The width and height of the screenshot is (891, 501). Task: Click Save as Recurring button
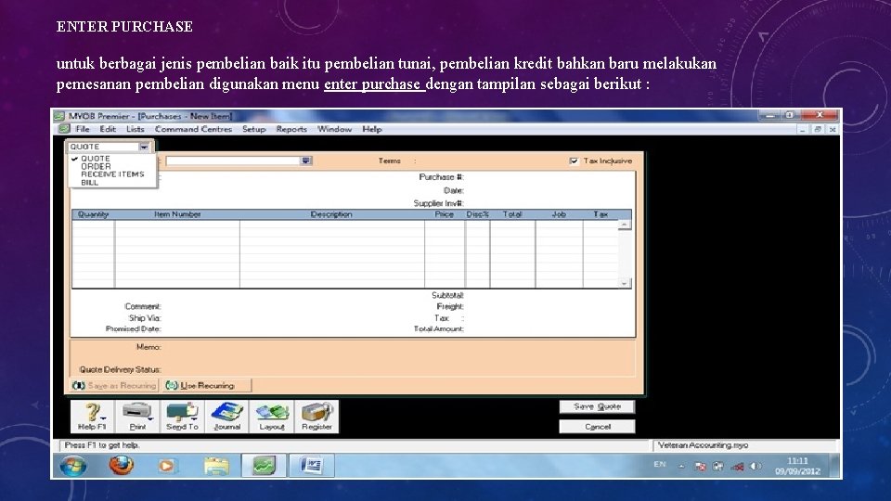tap(114, 386)
